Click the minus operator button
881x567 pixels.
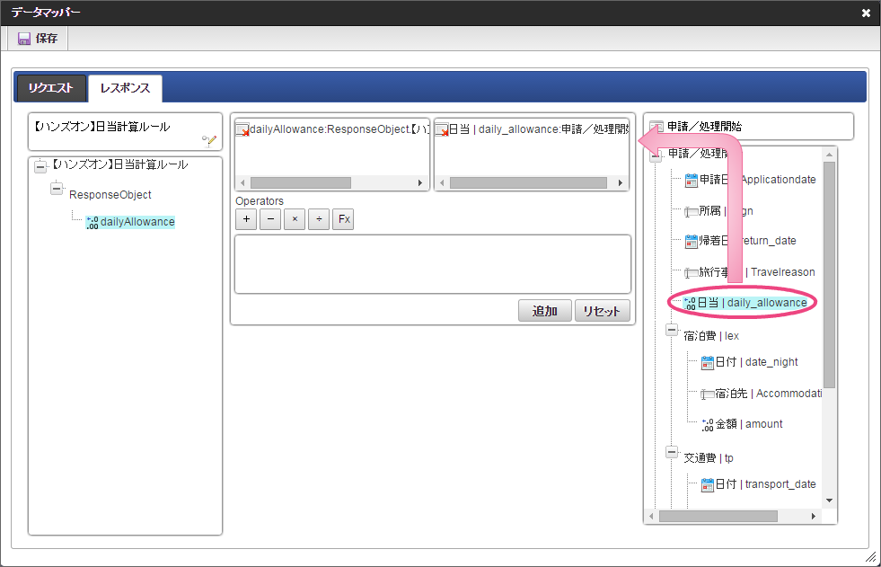(x=270, y=220)
